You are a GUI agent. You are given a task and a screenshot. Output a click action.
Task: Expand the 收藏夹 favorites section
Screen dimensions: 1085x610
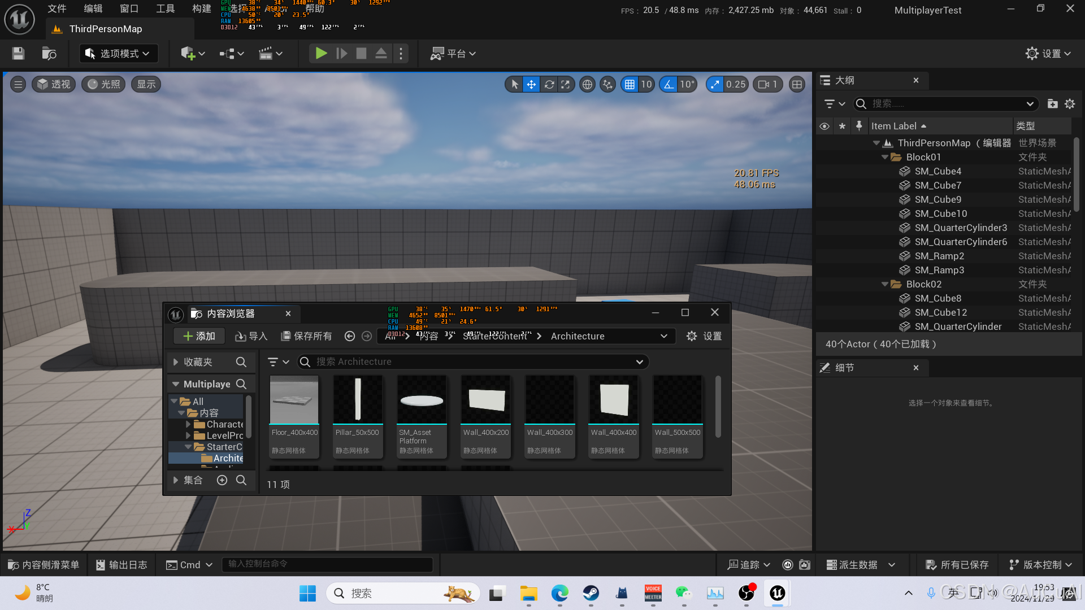176,362
